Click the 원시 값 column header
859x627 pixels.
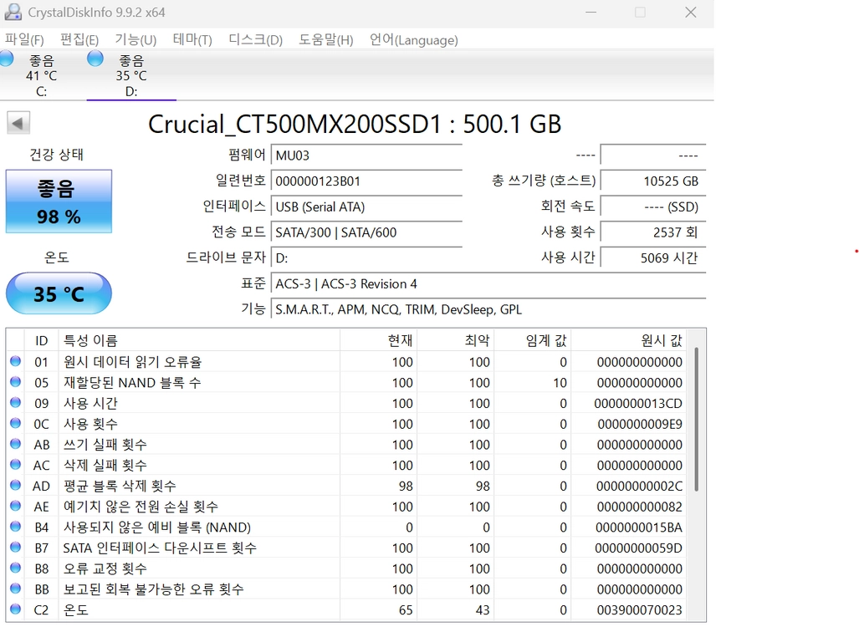coord(629,340)
